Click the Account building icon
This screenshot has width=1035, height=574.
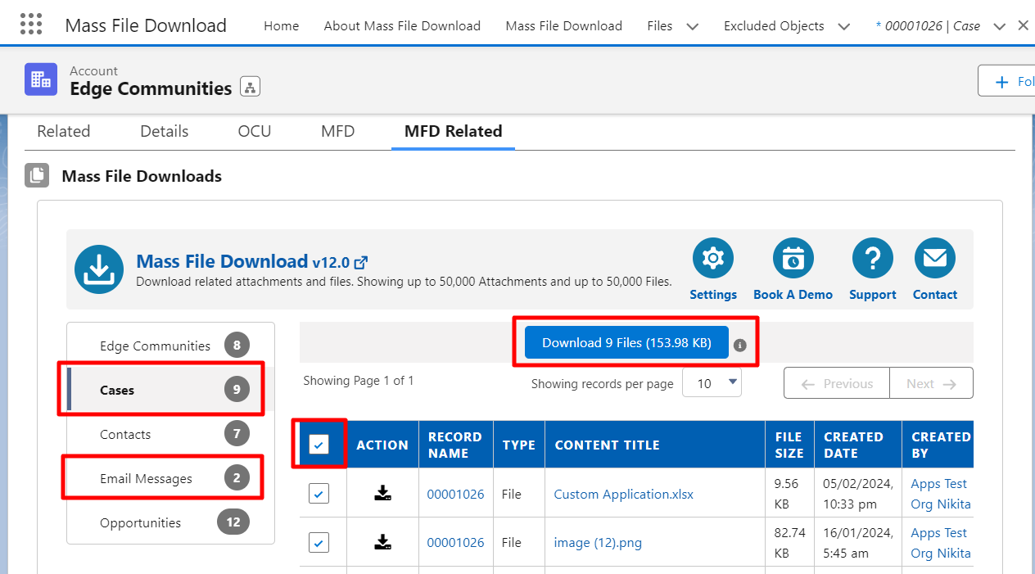(x=41, y=79)
